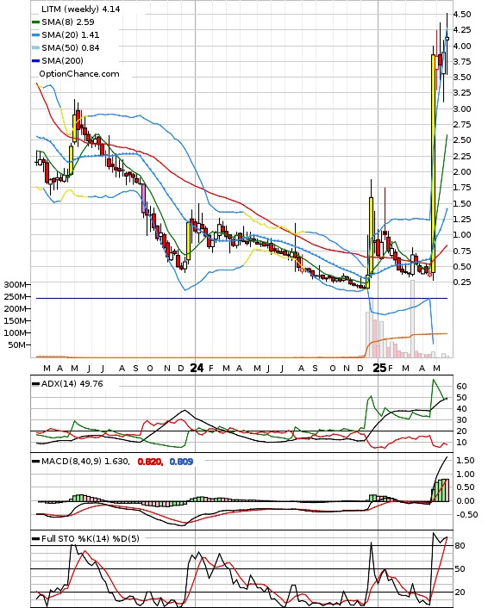The image size is (488, 608).
Task: Click the green SMA(8) legend swatch
Action: tap(36, 22)
